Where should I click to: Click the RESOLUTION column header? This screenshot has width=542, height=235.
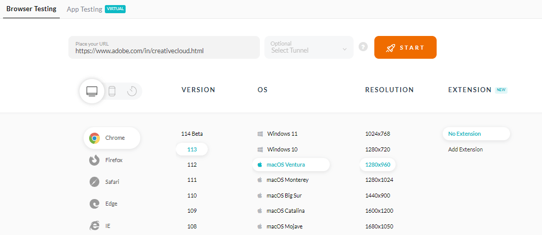[390, 90]
